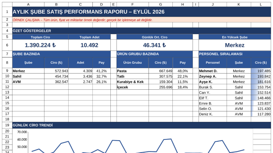273x153 pixels.
Task: Select the 'Emre B.' personnel cell
Action: (213, 103)
